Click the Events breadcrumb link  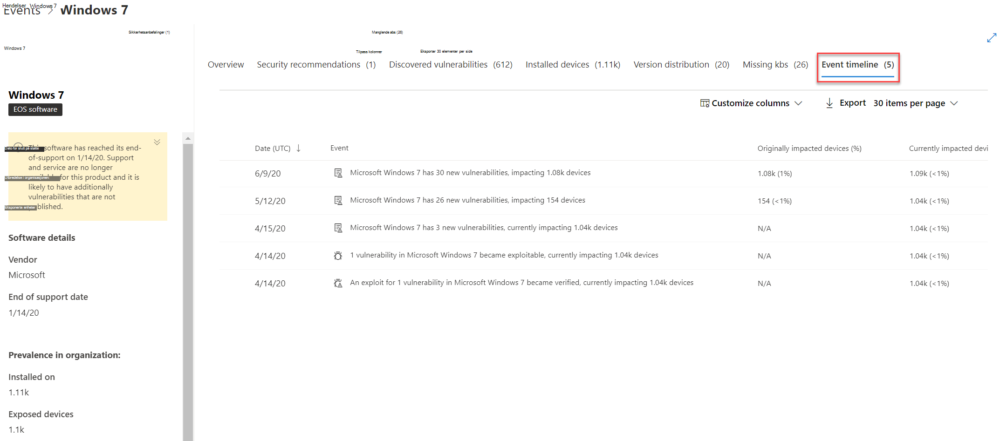(x=22, y=10)
